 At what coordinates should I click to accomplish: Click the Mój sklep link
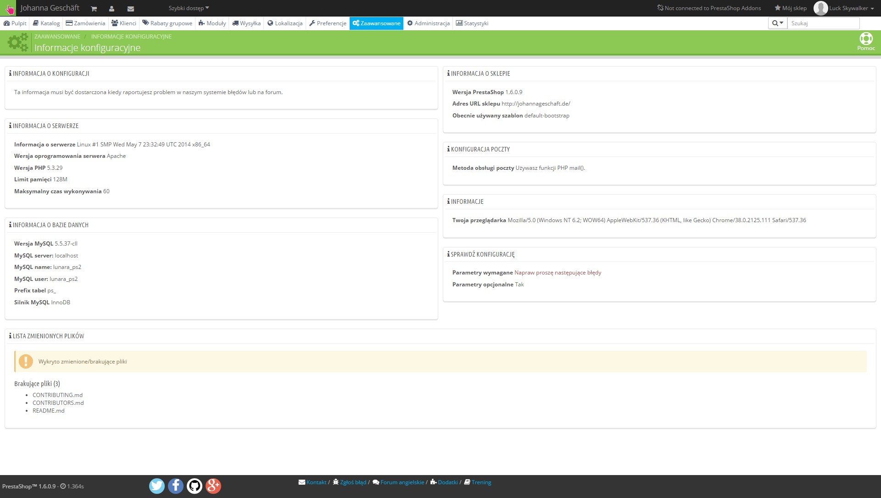(791, 8)
